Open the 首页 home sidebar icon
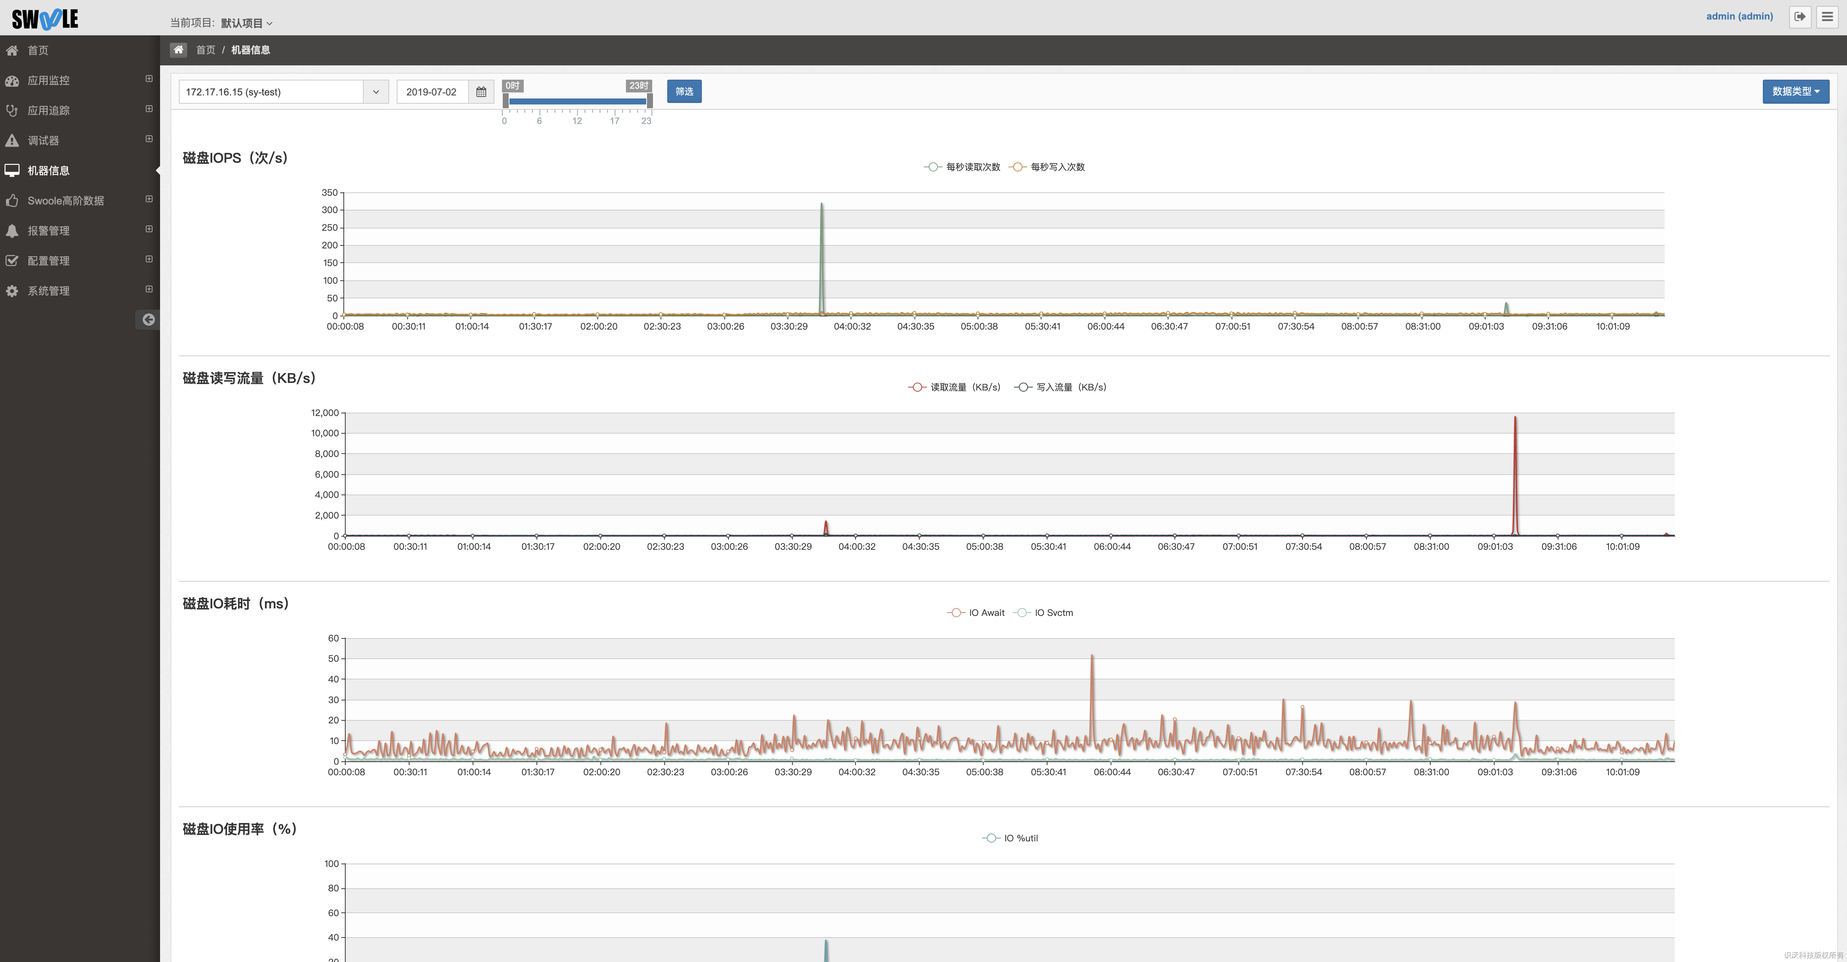1847x962 pixels. tap(12, 50)
